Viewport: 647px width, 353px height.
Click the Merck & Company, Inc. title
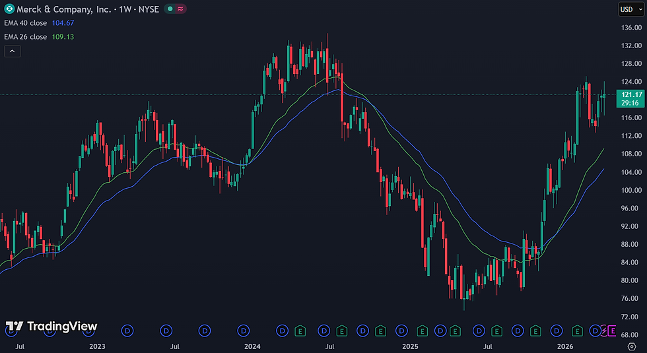click(63, 9)
